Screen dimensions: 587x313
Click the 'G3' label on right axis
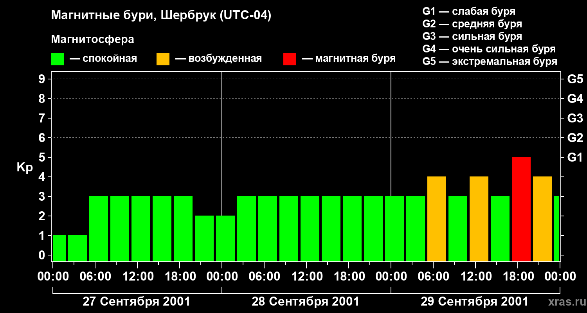[575, 118]
